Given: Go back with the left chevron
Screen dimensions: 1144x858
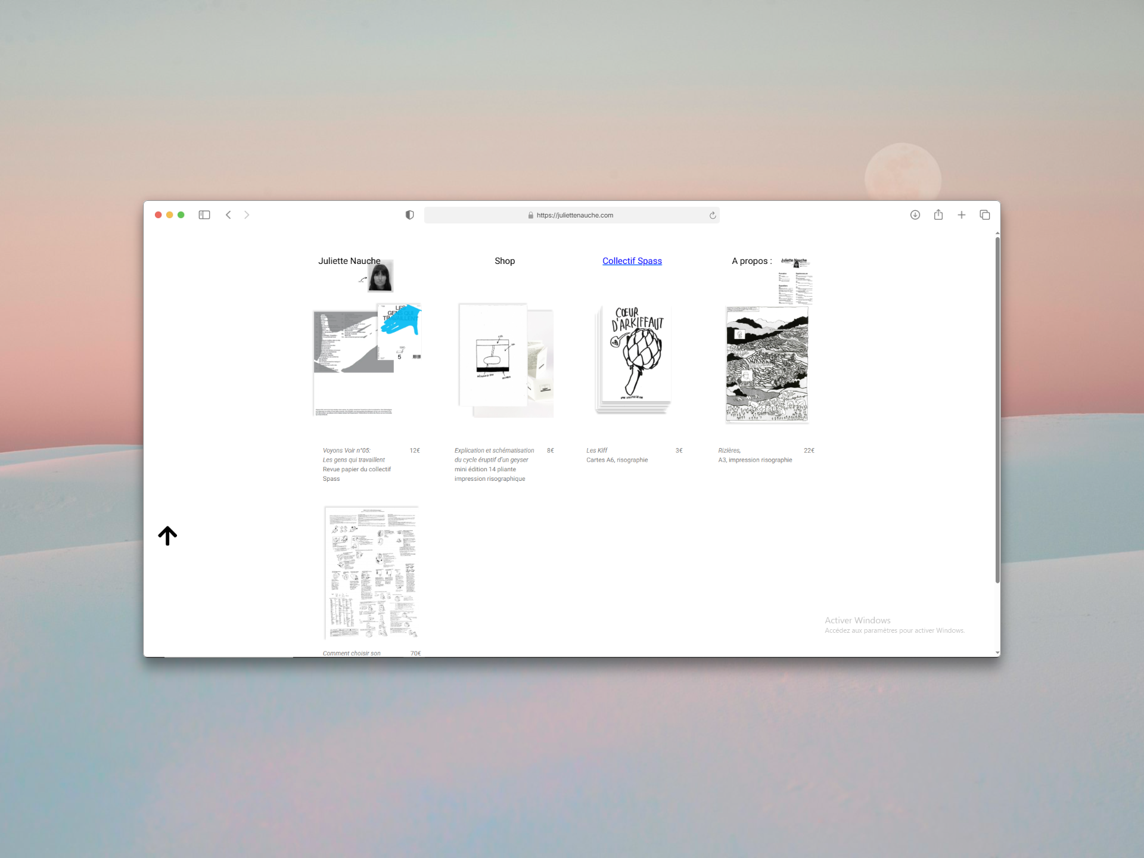Looking at the screenshot, I should coord(228,215).
